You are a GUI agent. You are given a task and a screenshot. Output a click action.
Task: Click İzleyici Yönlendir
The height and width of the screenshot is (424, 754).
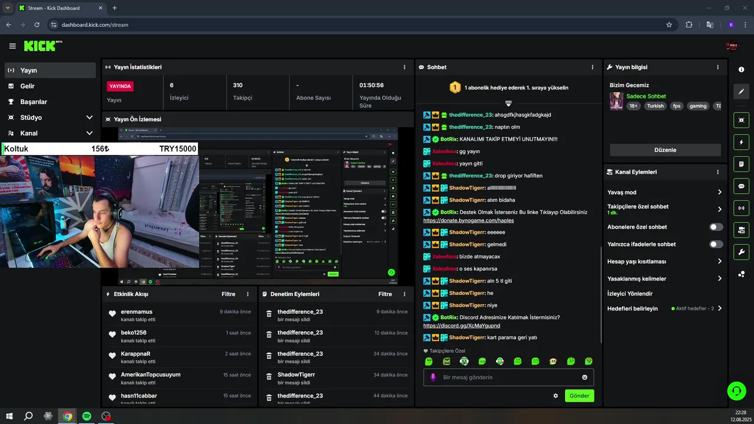click(630, 293)
